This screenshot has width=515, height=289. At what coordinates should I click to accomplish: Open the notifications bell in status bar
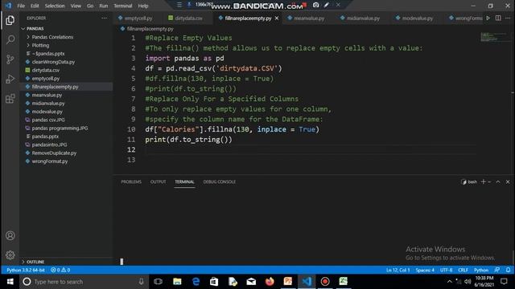click(508, 270)
